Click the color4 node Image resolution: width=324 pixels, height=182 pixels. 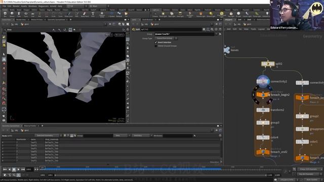click(263, 138)
